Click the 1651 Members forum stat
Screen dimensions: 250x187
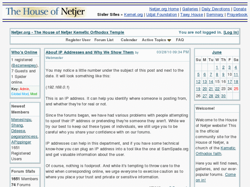[24, 179]
